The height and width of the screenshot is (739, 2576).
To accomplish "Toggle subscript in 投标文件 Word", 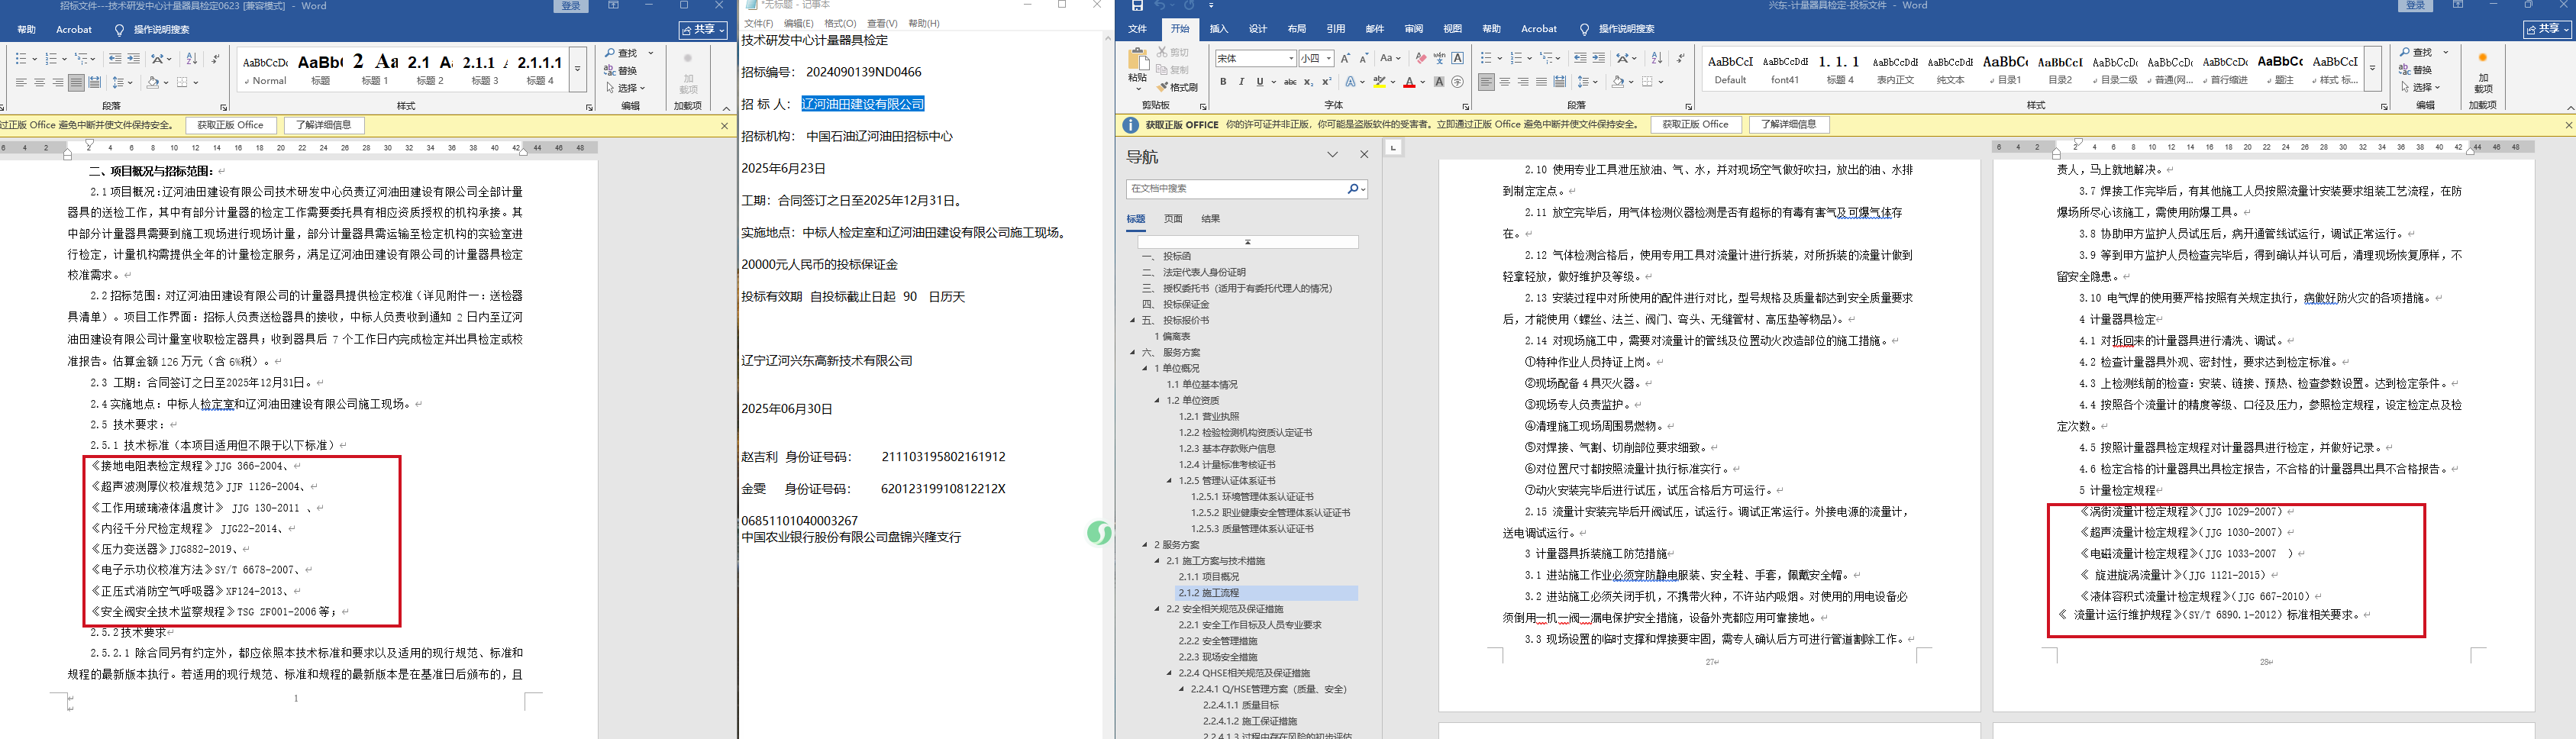I will pyautogui.click(x=1308, y=82).
